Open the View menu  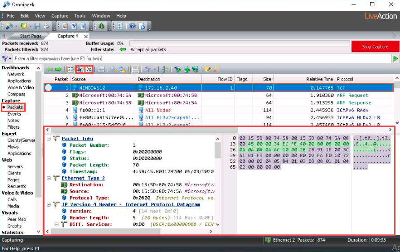click(40, 16)
